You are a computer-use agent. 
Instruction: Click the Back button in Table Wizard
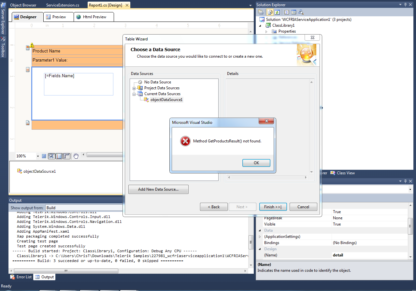pyautogui.click(x=214, y=207)
